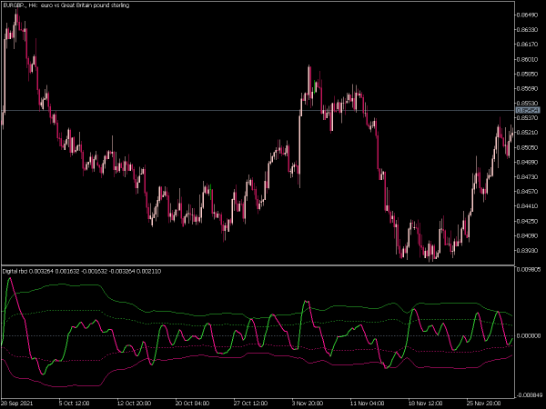Click the '18 Nov 12:00' time label
The height and width of the screenshot is (409, 546).
click(425, 404)
